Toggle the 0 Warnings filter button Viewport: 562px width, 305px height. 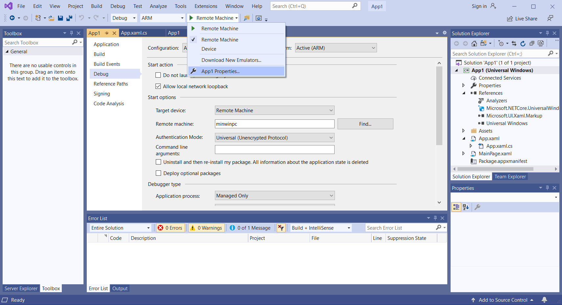[x=206, y=228]
